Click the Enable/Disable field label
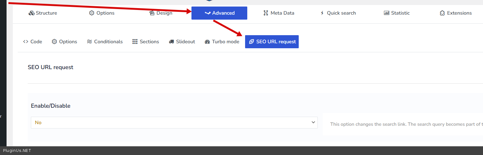This screenshot has width=483, height=155. click(x=51, y=106)
